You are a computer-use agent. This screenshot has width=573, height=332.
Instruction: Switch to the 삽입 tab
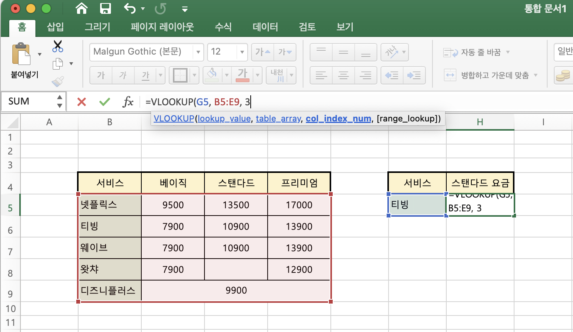tap(55, 27)
